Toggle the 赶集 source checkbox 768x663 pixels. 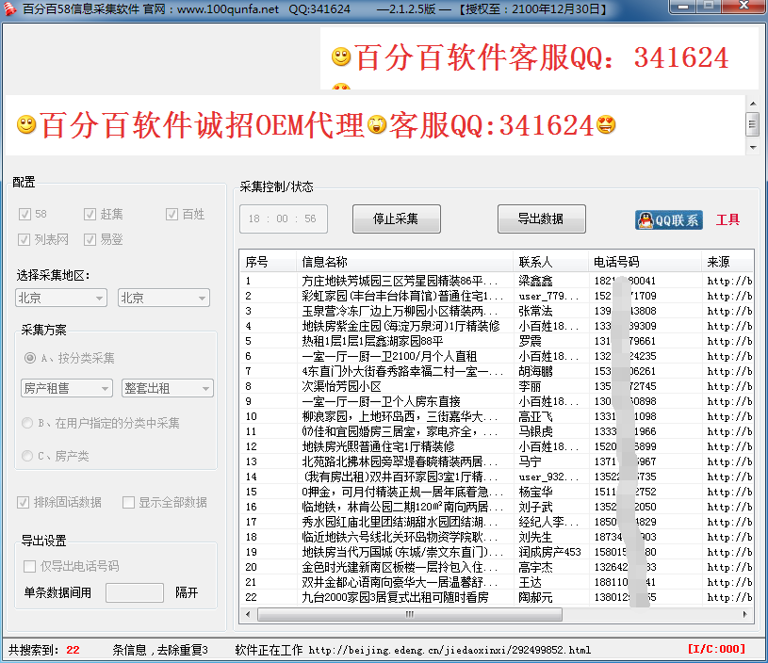(x=90, y=214)
